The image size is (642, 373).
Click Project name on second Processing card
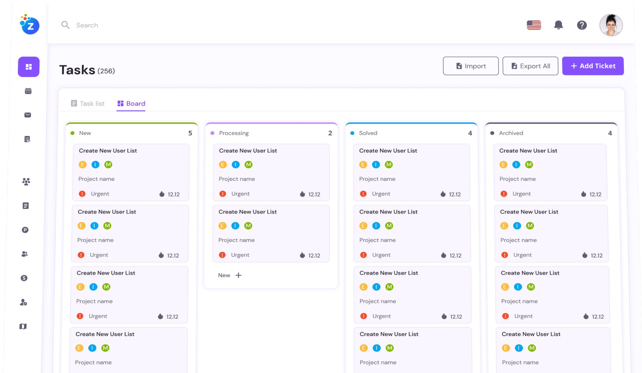pos(236,240)
